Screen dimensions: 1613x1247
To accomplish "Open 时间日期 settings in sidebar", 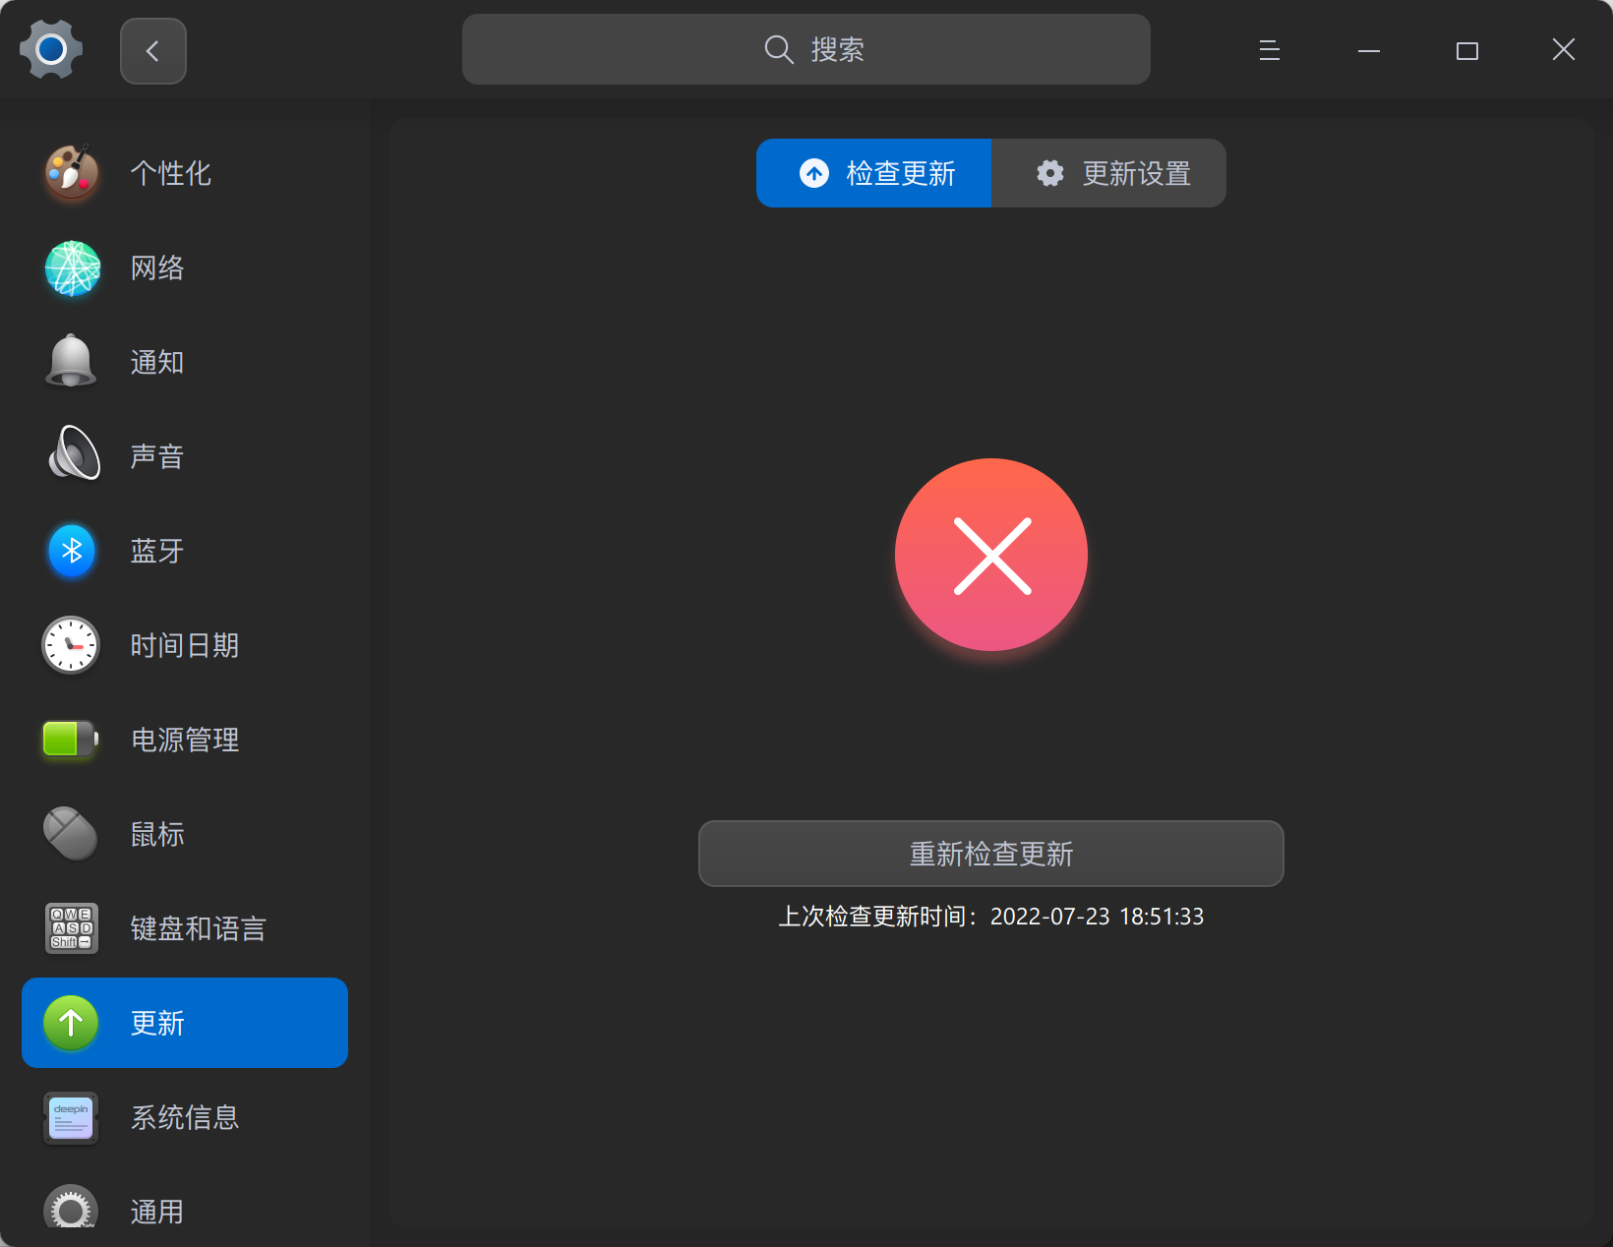I will pos(185,645).
